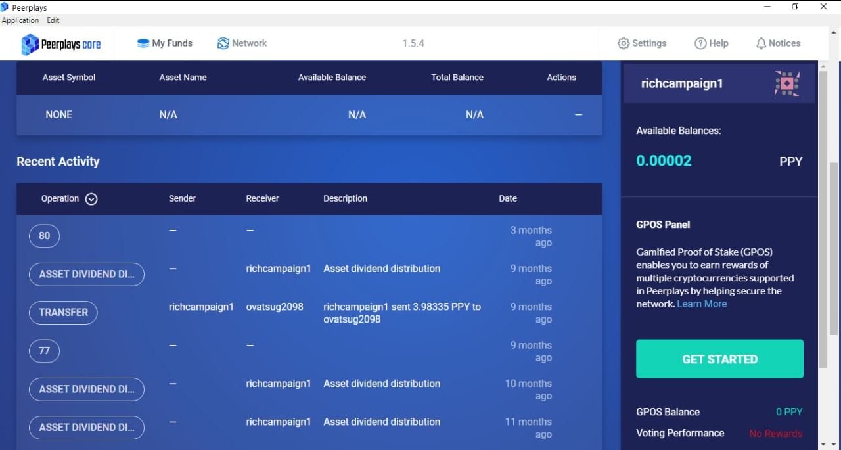Image resolution: width=841 pixels, height=450 pixels.
Task: Click the operation 77 badge
Action: click(x=44, y=351)
